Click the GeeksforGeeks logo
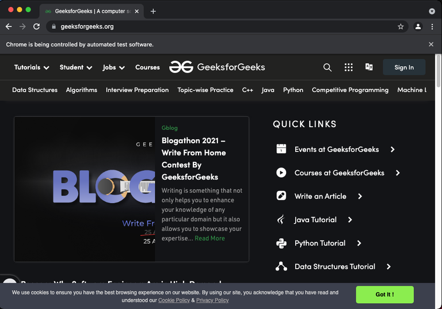 (217, 67)
